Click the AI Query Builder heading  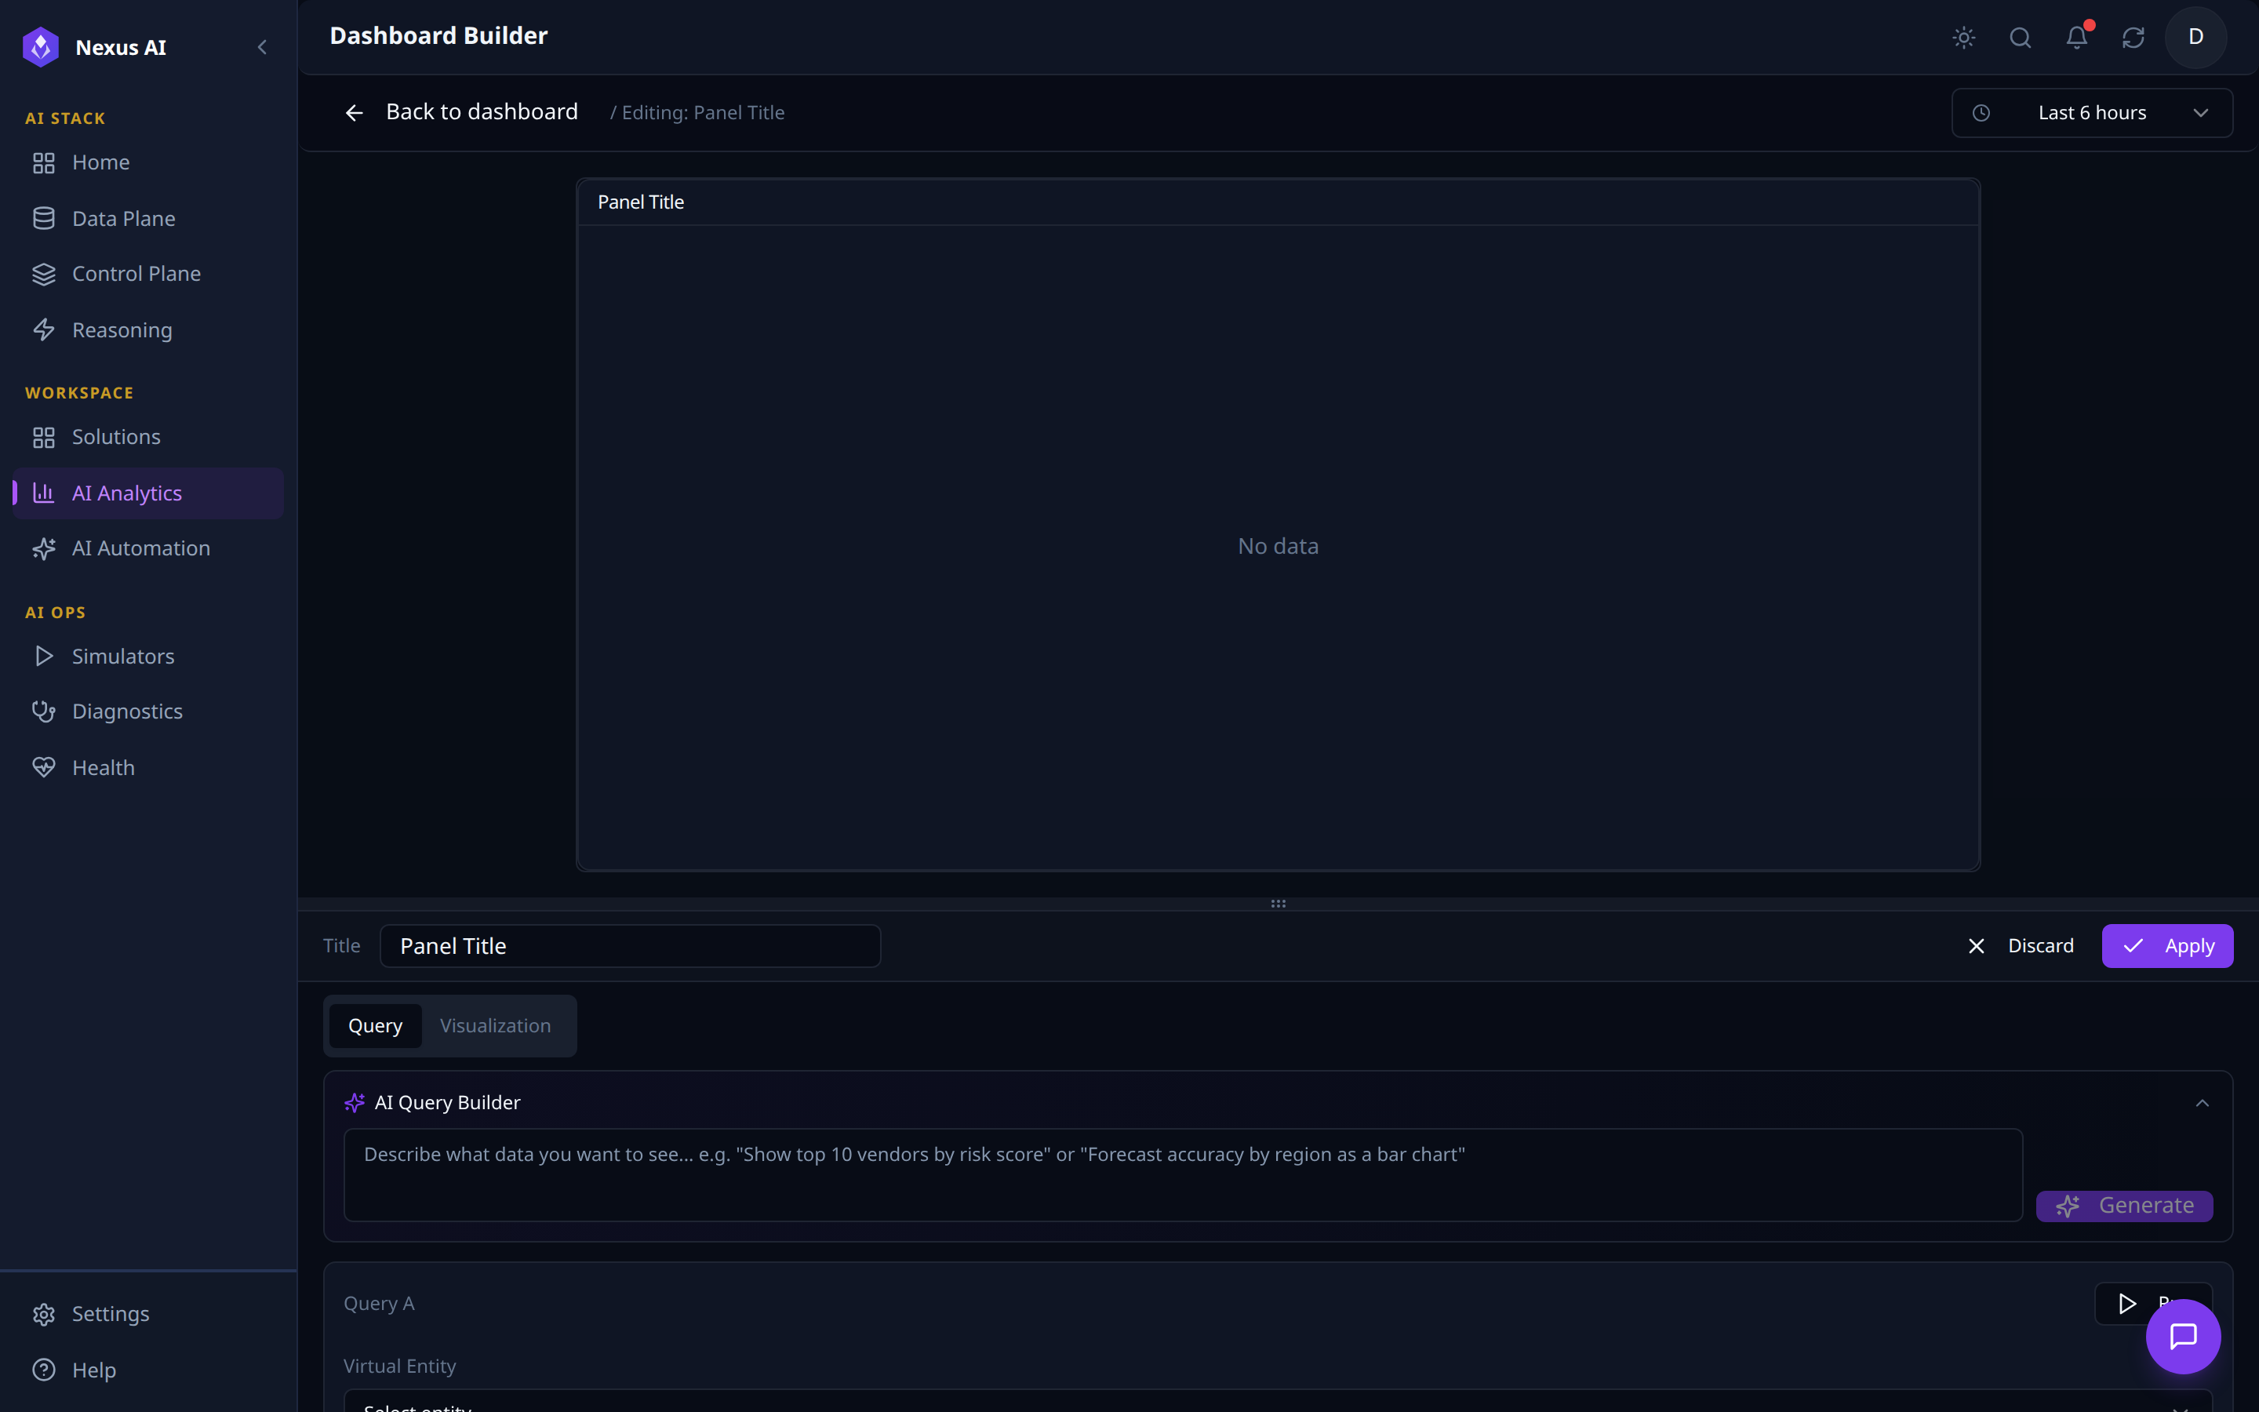pos(447,1103)
